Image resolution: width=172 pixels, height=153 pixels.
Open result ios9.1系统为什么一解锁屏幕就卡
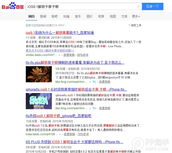pyautogui.click(x=60, y=33)
